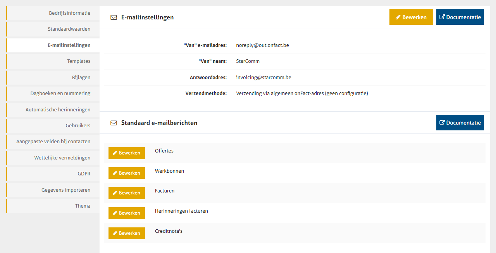Screen dimensions: 496x253
Task: Click the pencil icon on Werkbonnen row
Action: click(x=115, y=173)
